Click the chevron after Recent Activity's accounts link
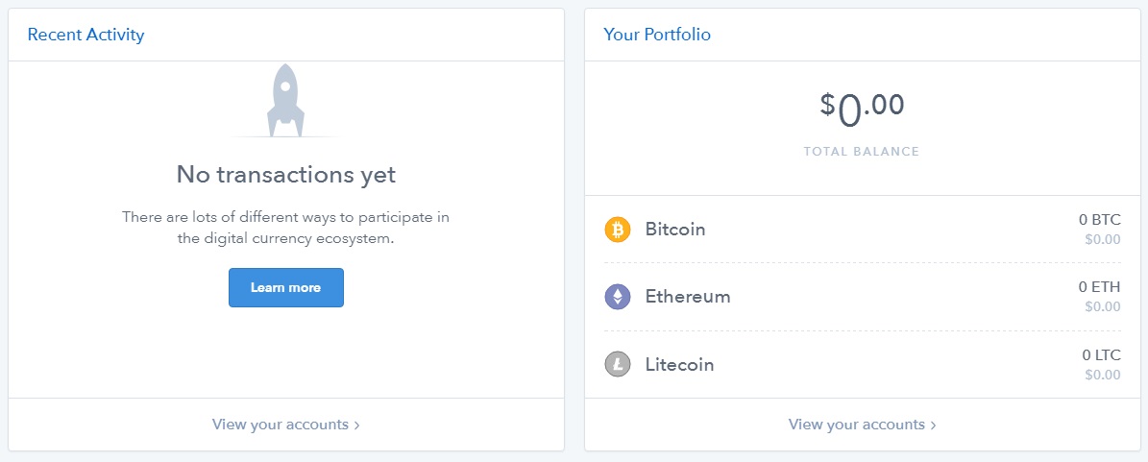The height and width of the screenshot is (462, 1148). (x=357, y=425)
